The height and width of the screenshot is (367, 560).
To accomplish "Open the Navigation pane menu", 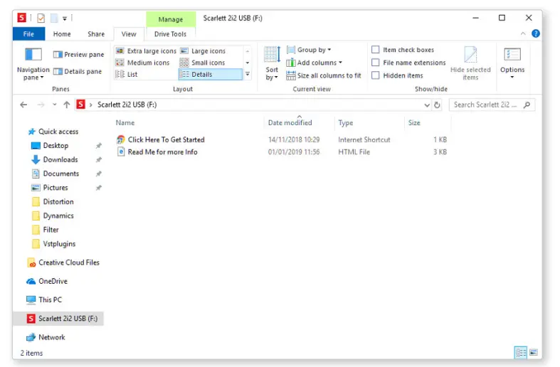I will (x=33, y=63).
